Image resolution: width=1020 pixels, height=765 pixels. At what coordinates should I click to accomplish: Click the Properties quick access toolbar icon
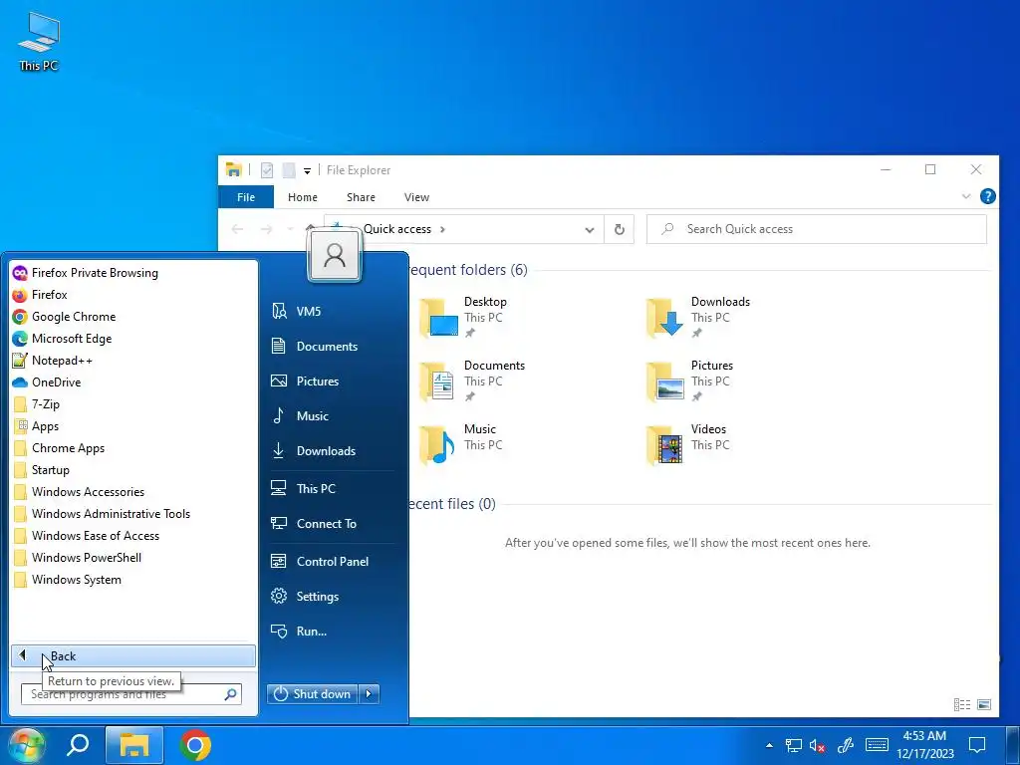[x=267, y=170]
